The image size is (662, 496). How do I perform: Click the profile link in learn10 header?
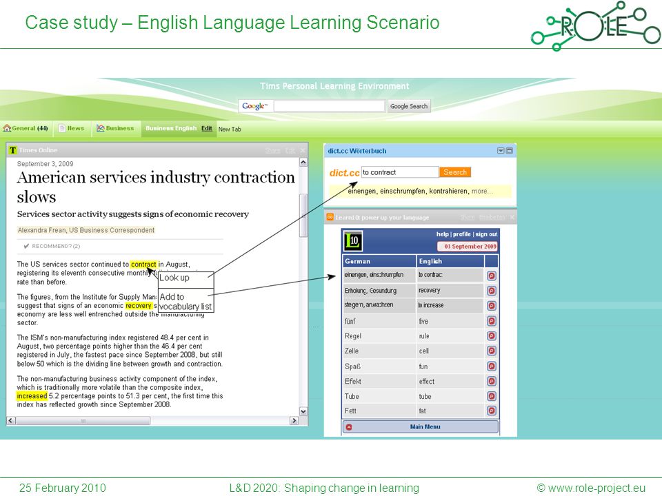tap(462, 234)
